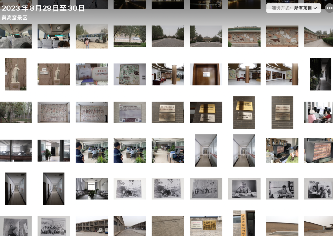Open the white information notice board photo
Viewport: 333px width, 236px height.
pos(130,113)
